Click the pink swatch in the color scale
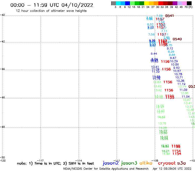This screenshot has height=171, width=195. pyautogui.click(x=184, y=3)
